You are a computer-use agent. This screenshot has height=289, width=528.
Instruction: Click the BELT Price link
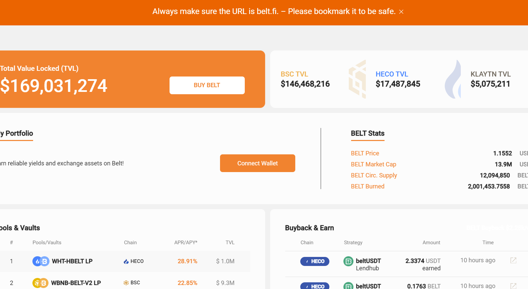coord(365,153)
